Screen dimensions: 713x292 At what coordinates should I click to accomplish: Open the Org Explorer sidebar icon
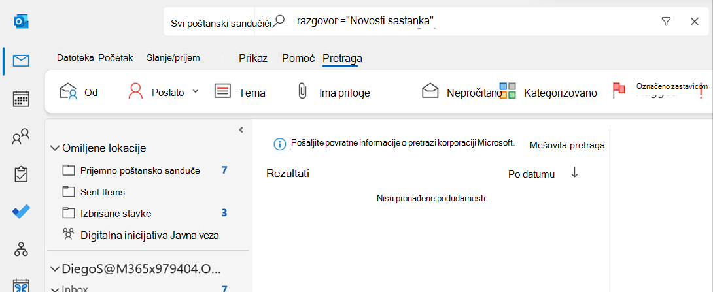tap(21, 249)
